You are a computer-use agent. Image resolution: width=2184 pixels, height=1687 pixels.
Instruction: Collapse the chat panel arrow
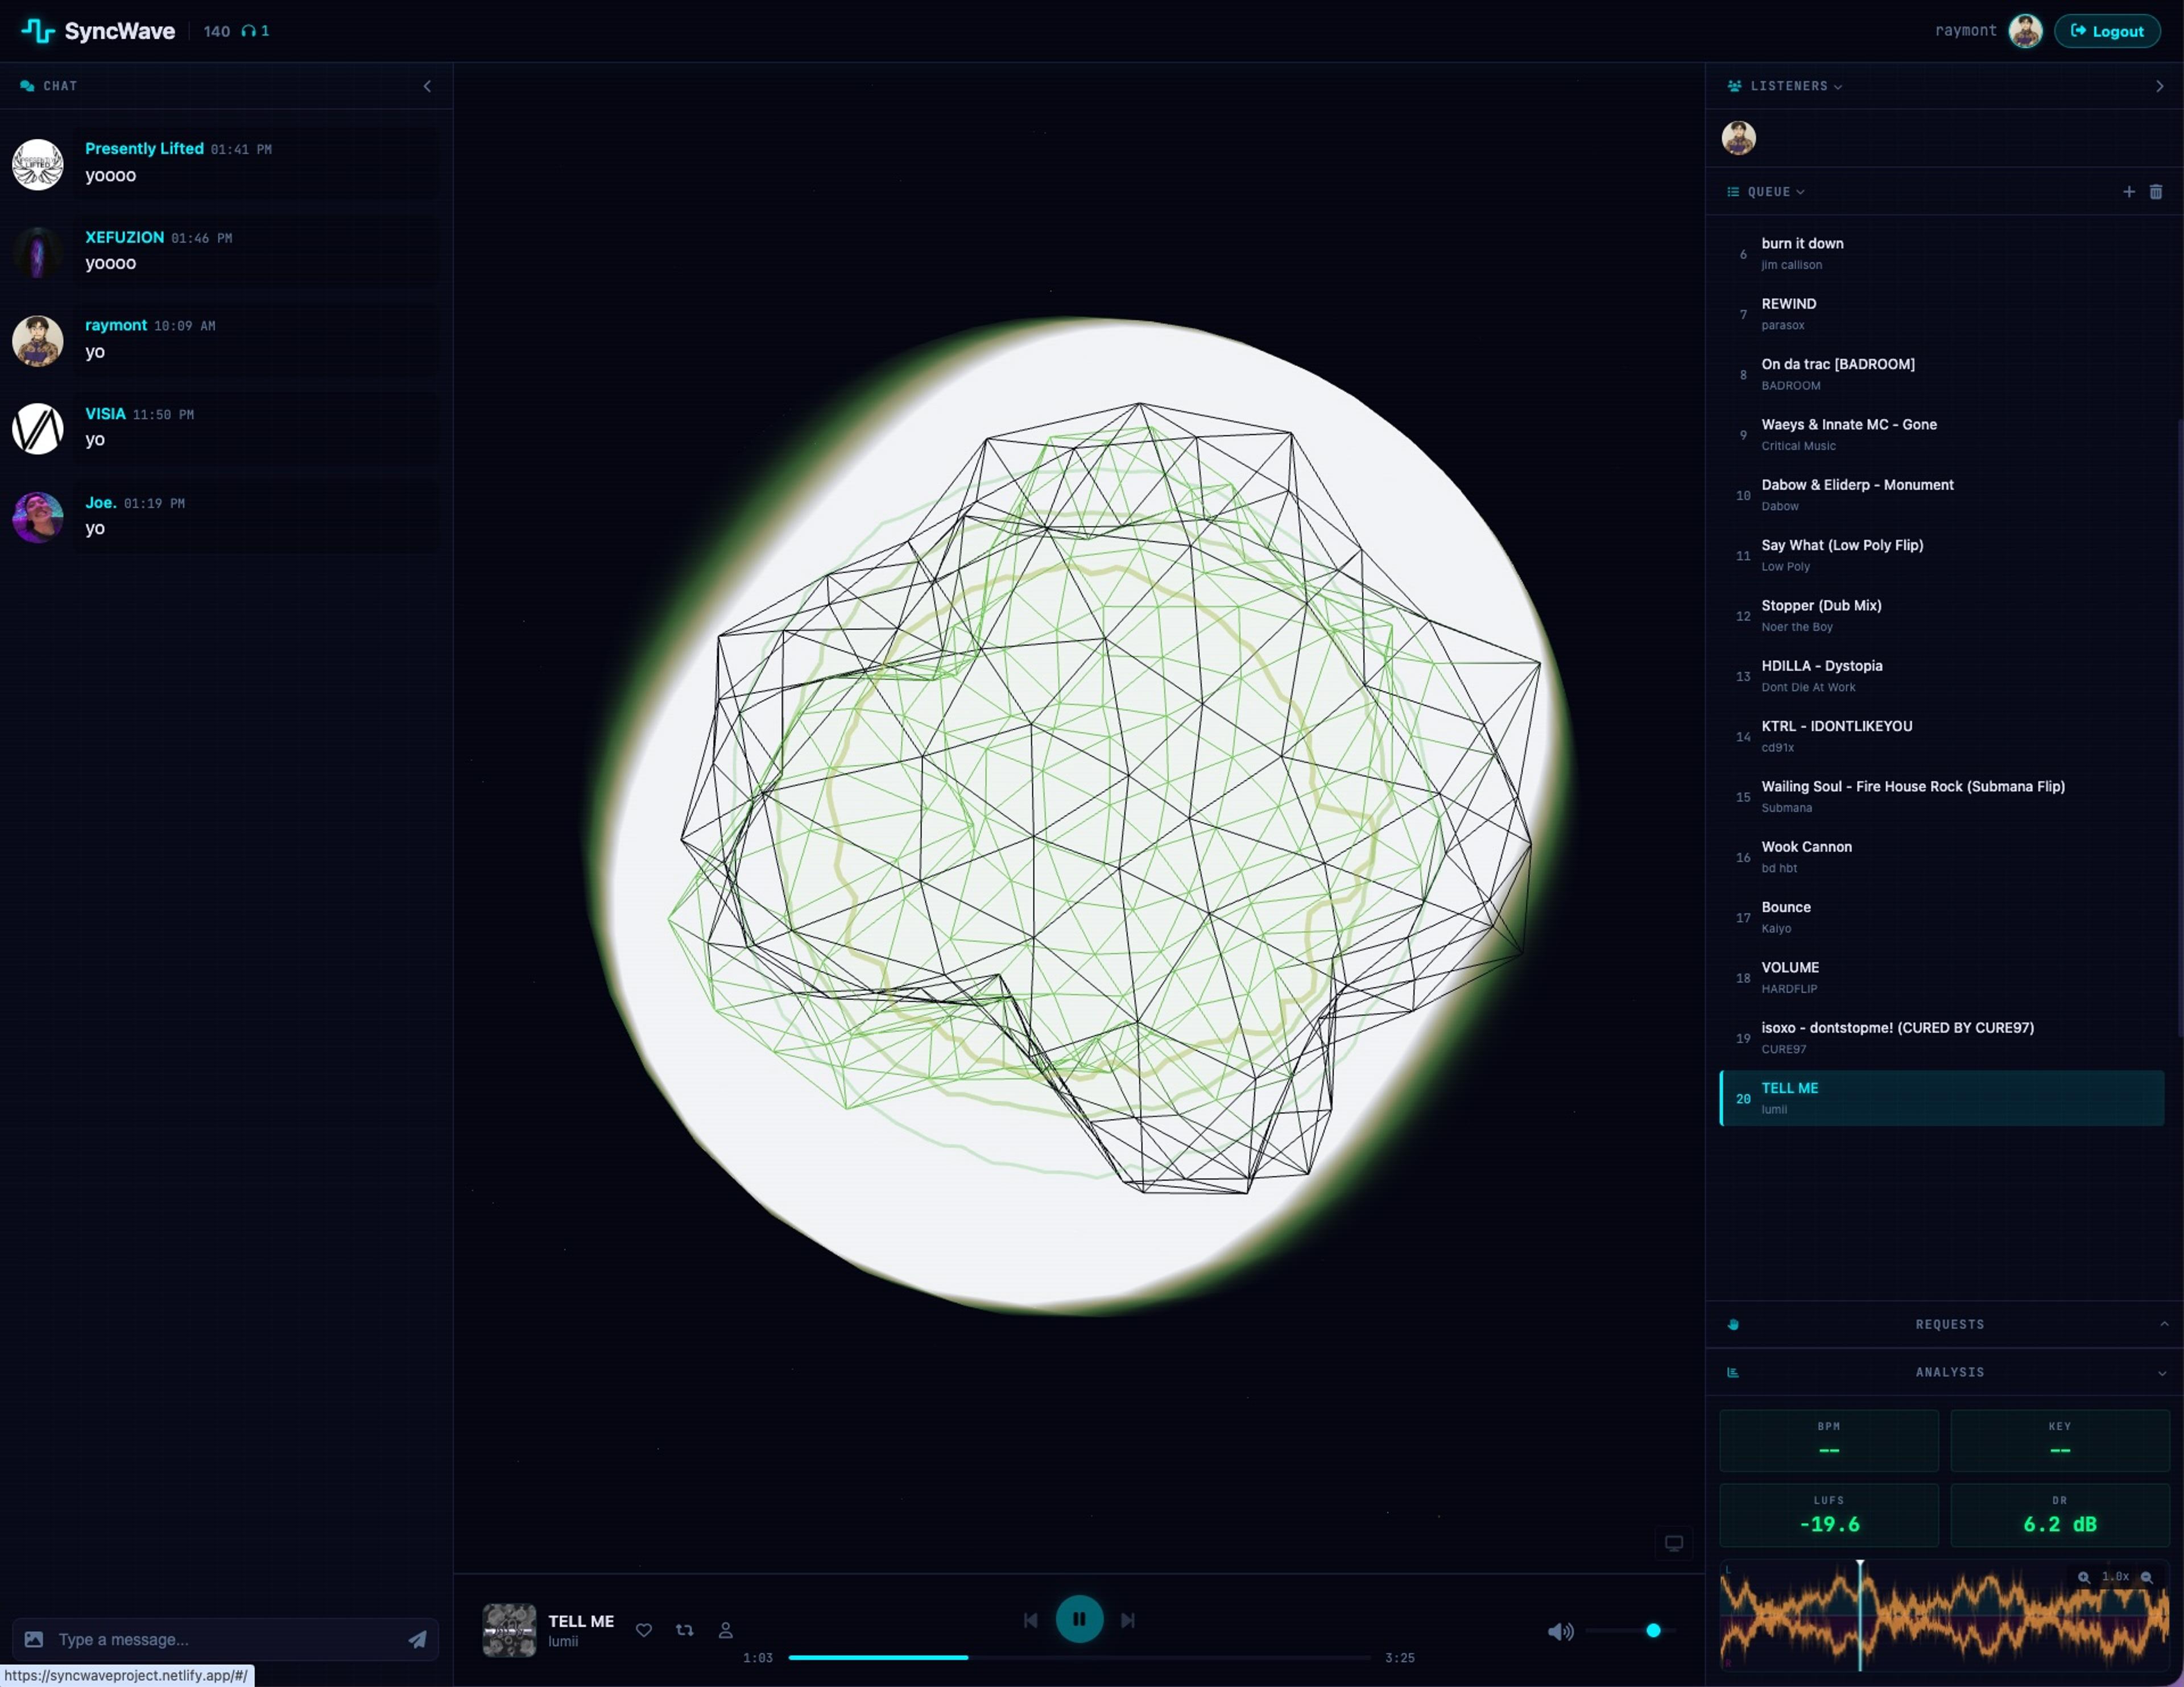pyautogui.click(x=427, y=86)
